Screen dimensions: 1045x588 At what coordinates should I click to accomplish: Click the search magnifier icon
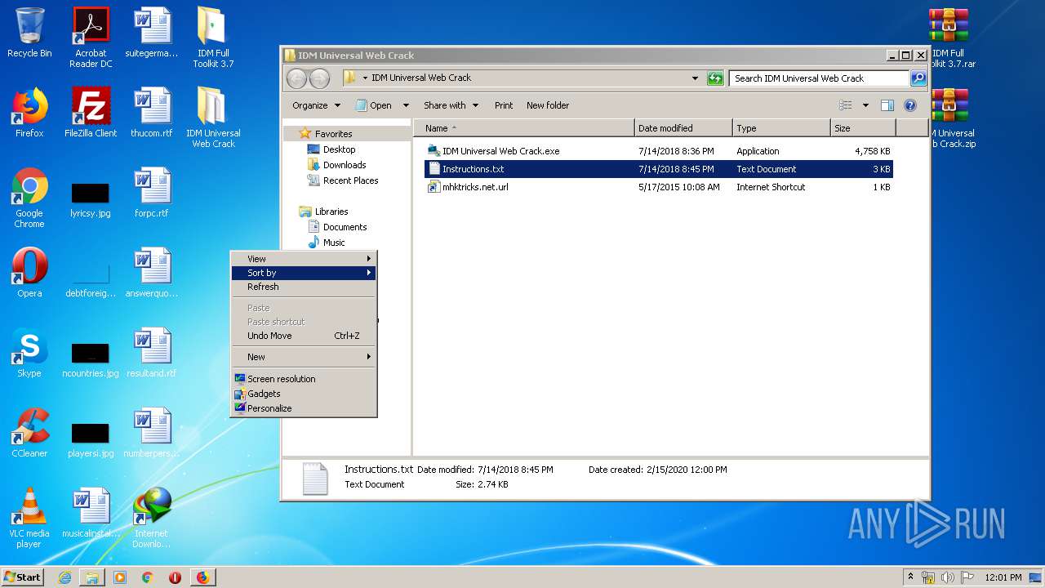pos(918,78)
